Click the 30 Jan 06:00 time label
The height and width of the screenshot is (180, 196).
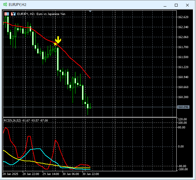pos(71,174)
